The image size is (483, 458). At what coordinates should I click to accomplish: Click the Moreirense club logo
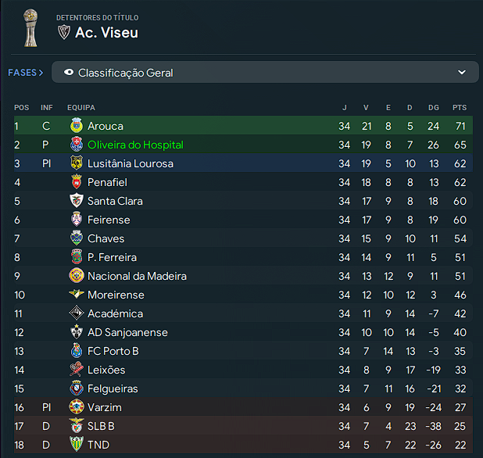(x=76, y=294)
